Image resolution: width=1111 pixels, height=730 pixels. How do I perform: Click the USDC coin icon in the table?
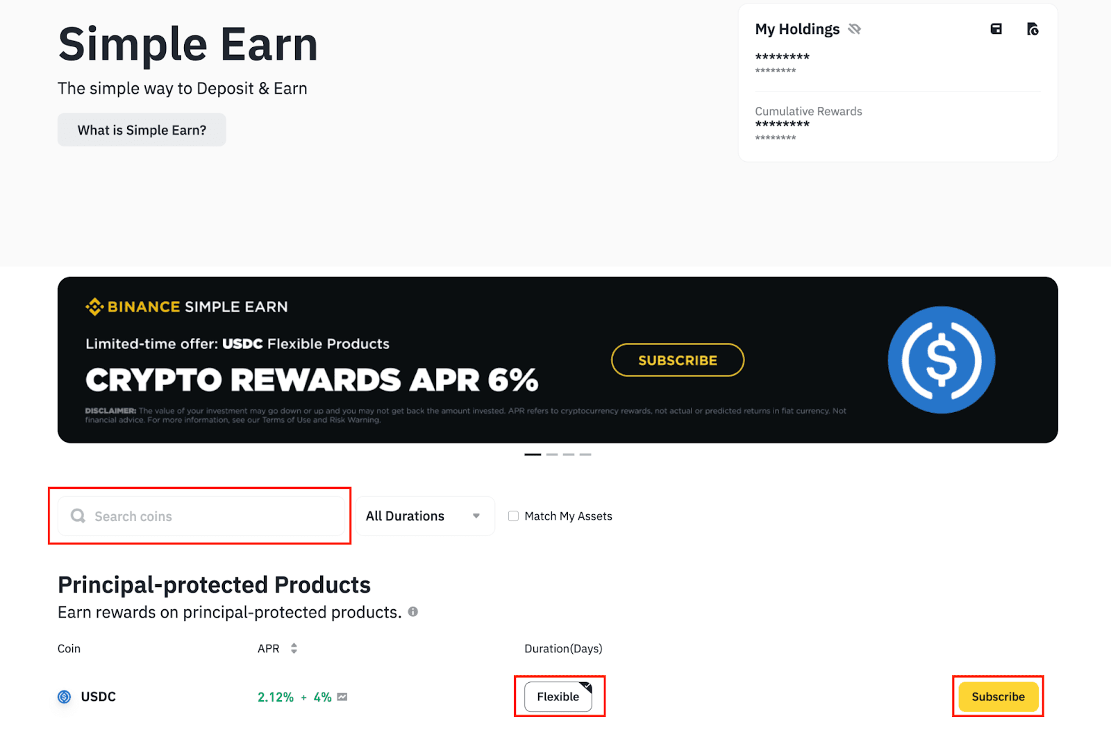[65, 697]
